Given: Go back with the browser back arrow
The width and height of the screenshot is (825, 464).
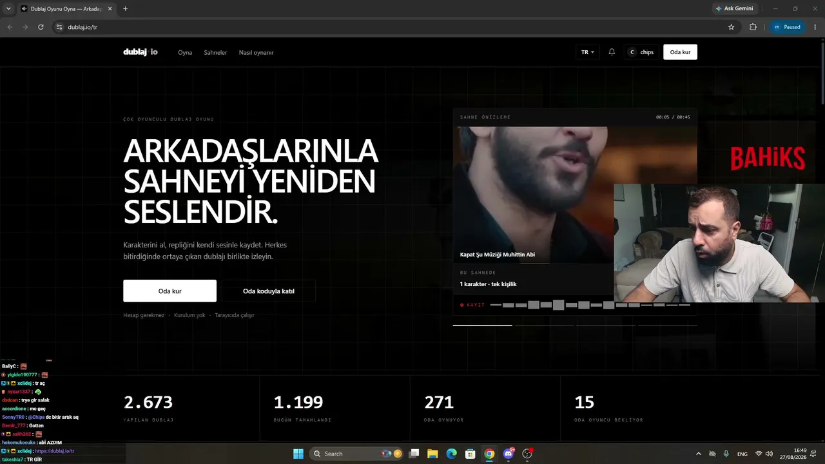Looking at the screenshot, I should tap(10, 27).
